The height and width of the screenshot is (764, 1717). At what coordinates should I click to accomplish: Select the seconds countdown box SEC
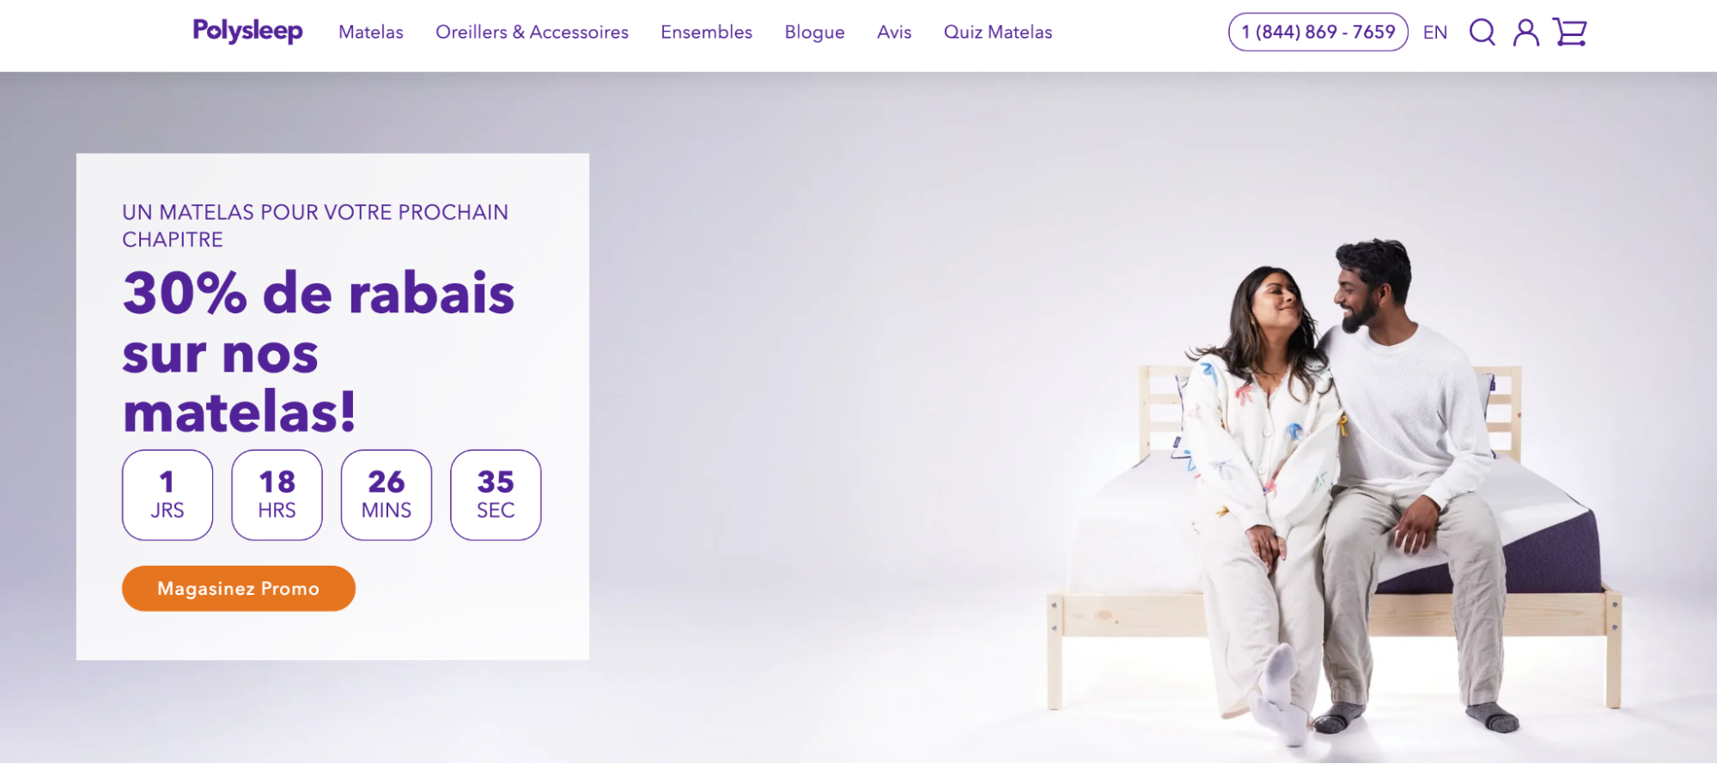click(x=496, y=495)
